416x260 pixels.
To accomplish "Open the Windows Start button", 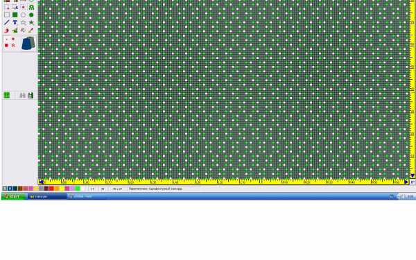I will point(14,196).
